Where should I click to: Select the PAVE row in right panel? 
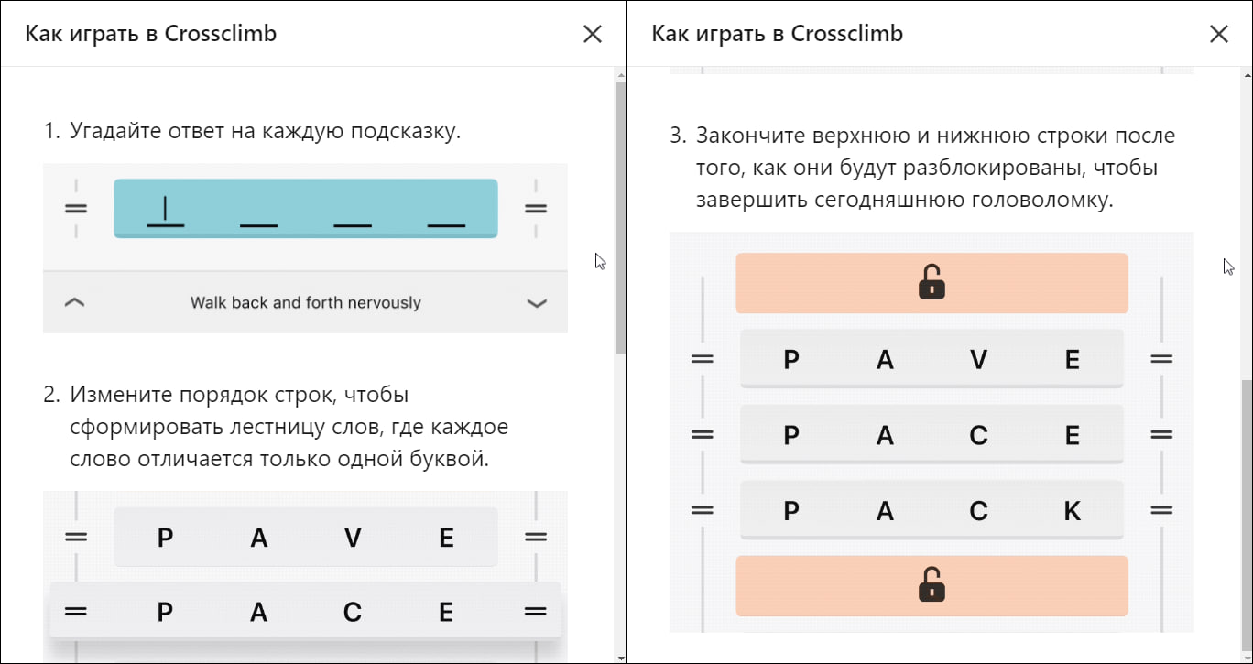pos(932,359)
